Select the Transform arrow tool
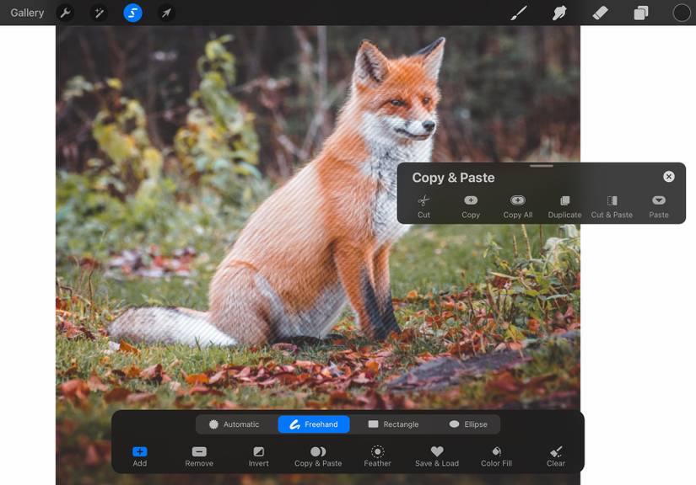This screenshot has width=696, height=485. [x=167, y=13]
